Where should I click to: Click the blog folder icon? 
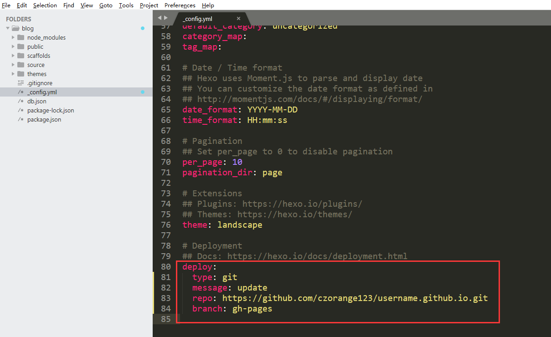15,28
